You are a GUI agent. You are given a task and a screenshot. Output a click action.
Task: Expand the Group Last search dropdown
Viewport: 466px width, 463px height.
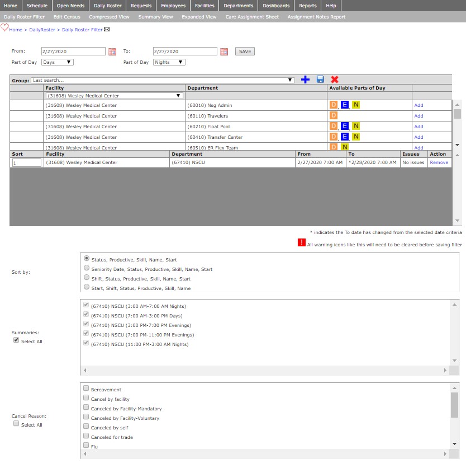click(x=163, y=80)
